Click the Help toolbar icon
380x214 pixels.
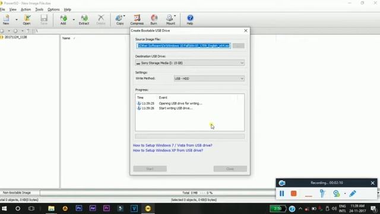[190, 20]
